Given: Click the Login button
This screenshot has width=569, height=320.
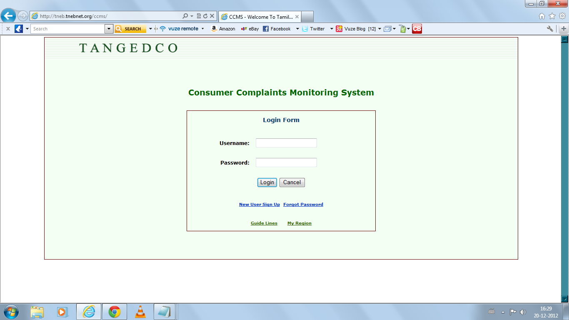Looking at the screenshot, I should (x=267, y=182).
